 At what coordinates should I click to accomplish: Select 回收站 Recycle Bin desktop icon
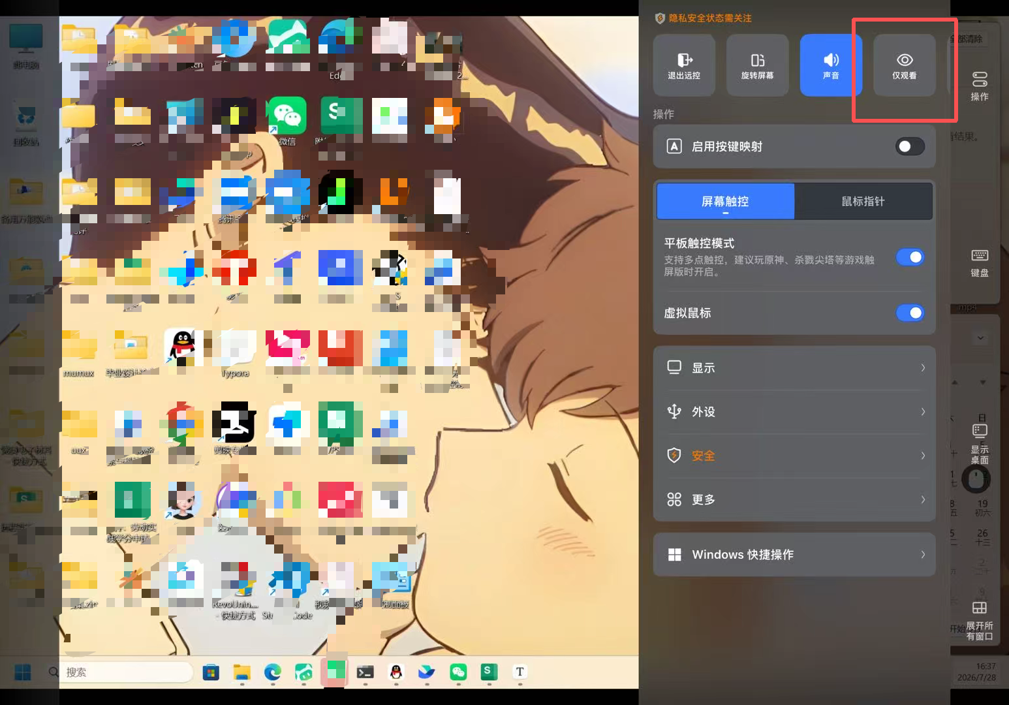click(x=26, y=124)
